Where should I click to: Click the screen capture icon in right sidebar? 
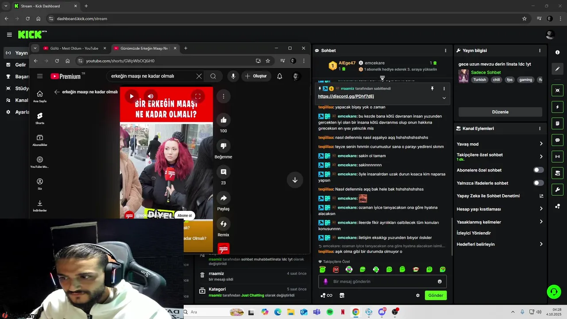557,90
